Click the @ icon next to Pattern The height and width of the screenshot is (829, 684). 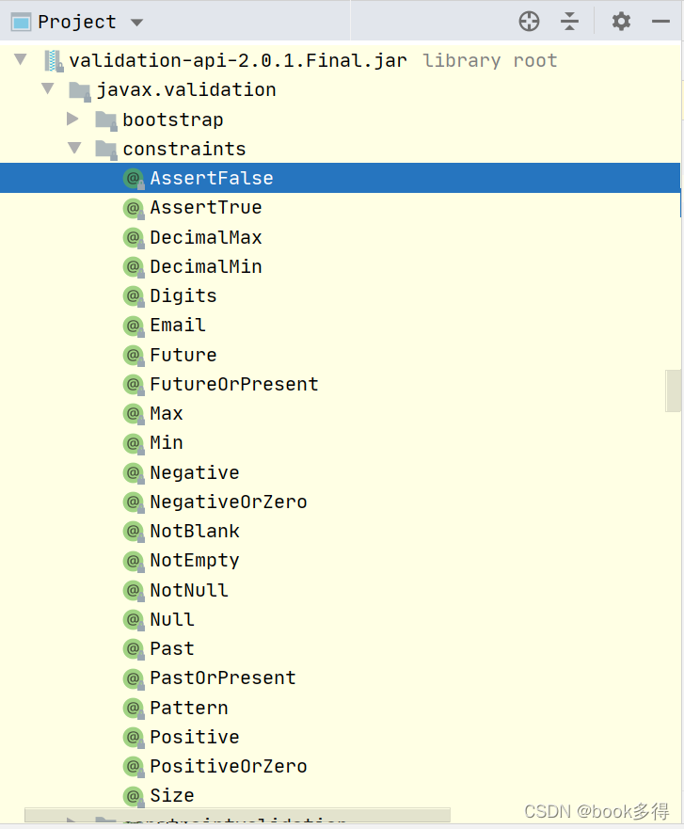(133, 707)
